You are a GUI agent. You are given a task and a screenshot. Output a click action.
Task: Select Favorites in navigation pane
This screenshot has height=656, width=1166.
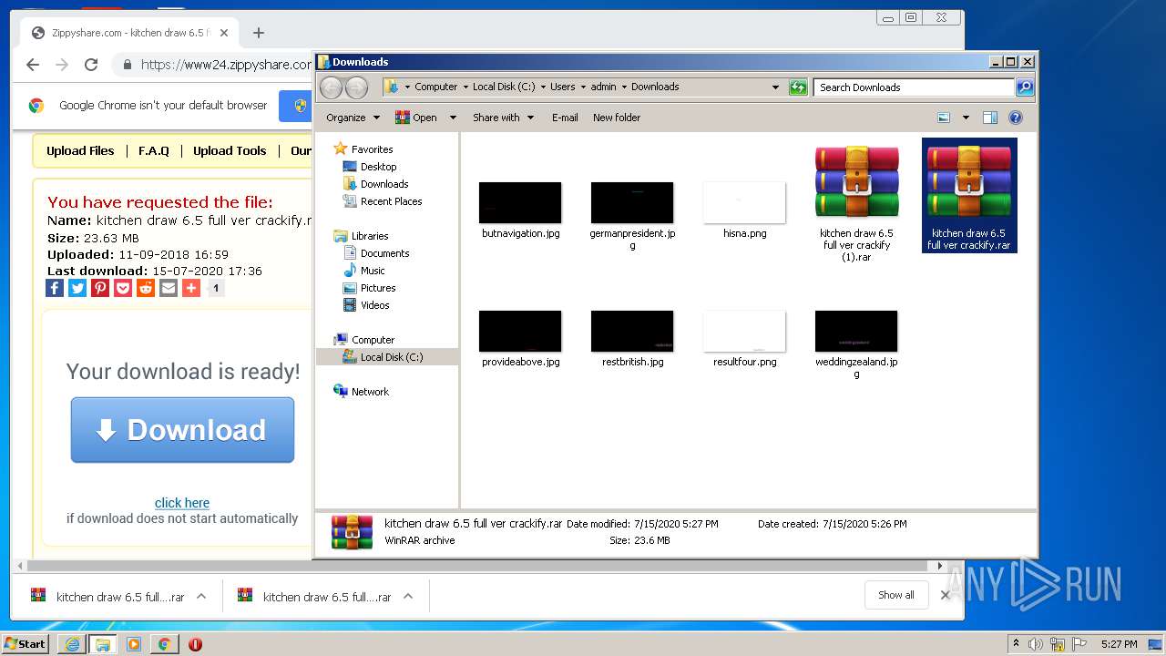[x=363, y=149]
